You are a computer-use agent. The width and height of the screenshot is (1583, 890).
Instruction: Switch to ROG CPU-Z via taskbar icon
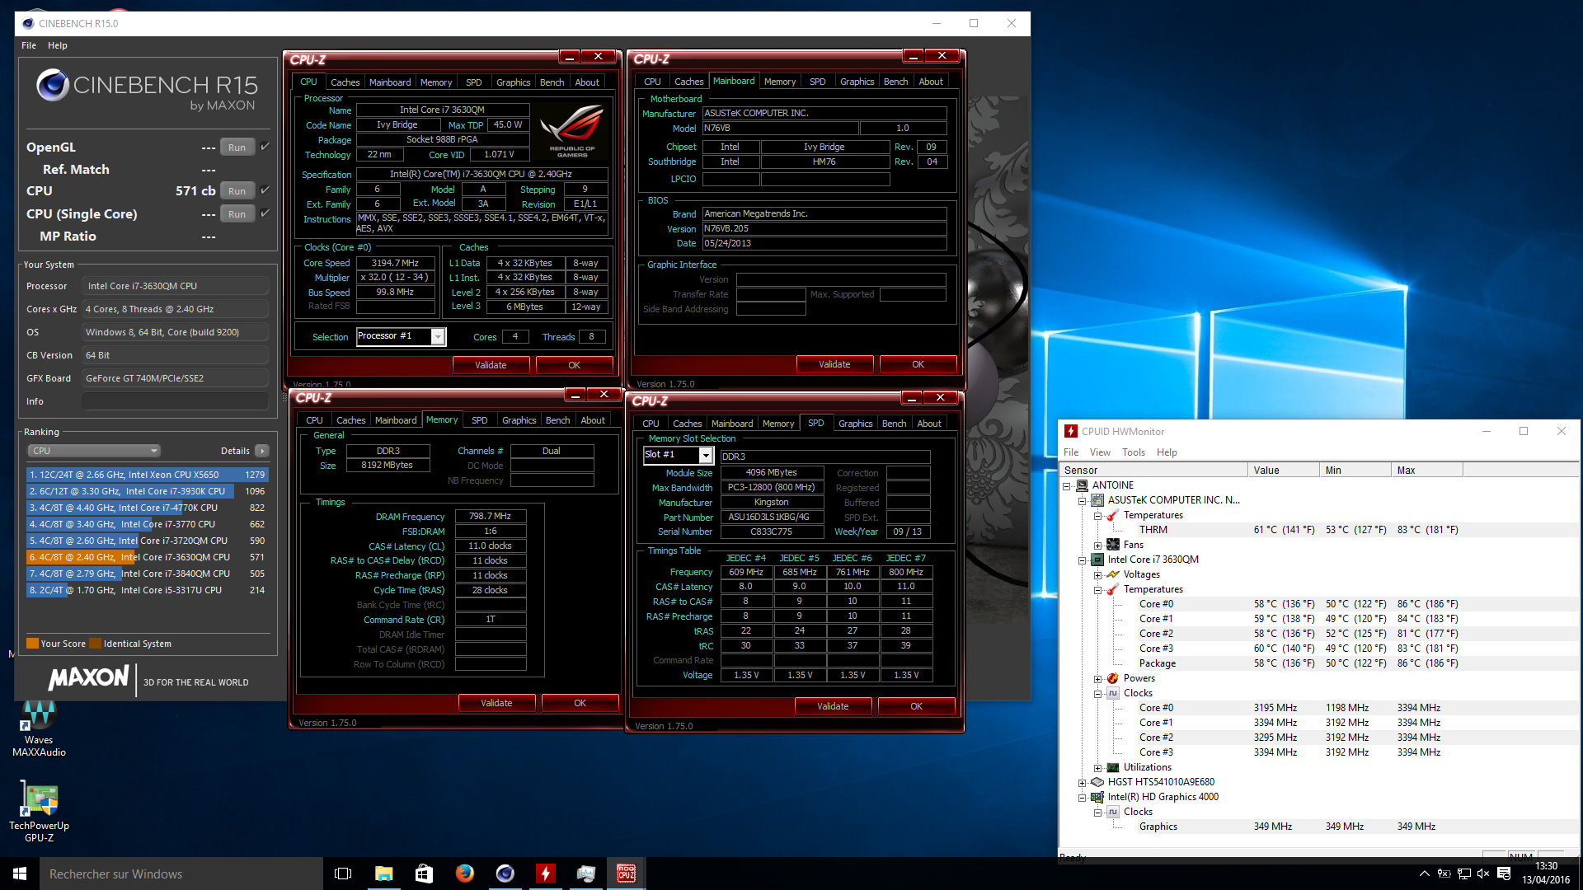click(x=626, y=874)
